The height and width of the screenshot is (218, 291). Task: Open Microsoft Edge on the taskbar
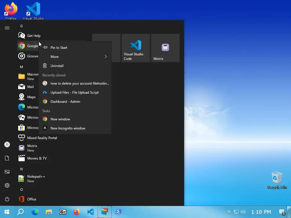(35, 212)
